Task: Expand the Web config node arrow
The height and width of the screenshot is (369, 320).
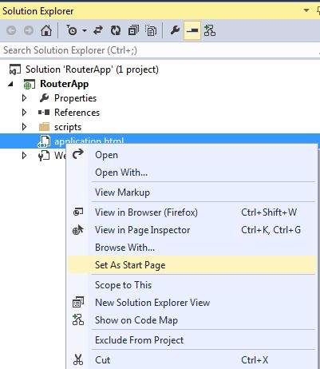Action: 24,156
